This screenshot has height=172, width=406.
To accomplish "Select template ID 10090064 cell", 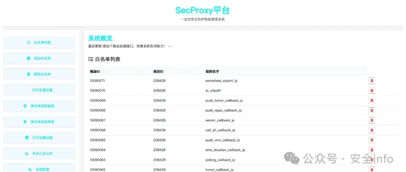I will 98,150.
